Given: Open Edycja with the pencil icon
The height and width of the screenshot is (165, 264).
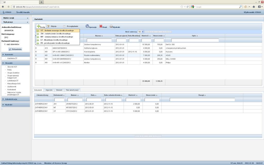Looking at the screenshot, I should click(x=48, y=27).
